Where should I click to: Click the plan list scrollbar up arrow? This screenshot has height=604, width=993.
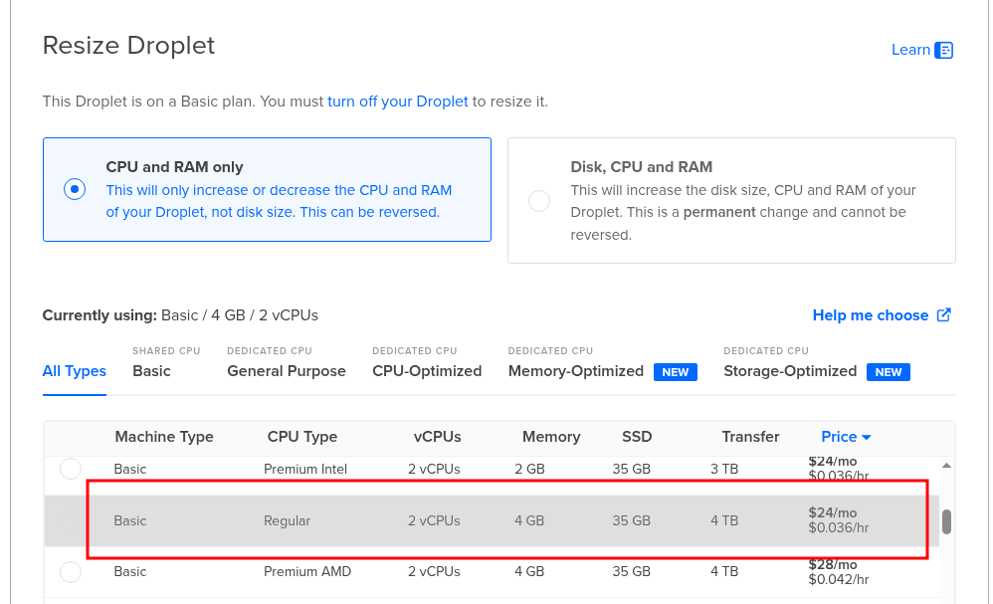pos(946,466)
